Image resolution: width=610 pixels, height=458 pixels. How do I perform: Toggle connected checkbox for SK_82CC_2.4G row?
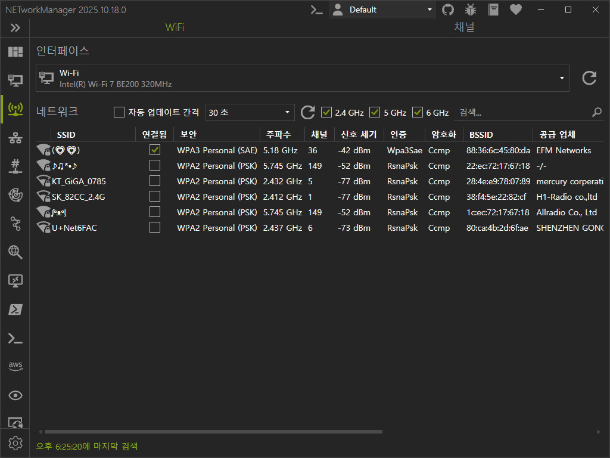pyautogui.click(x=155, y=196)
